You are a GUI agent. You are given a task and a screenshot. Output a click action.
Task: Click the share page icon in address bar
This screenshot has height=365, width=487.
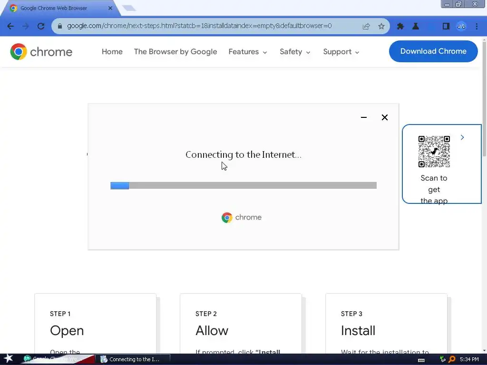click(366, 26)
